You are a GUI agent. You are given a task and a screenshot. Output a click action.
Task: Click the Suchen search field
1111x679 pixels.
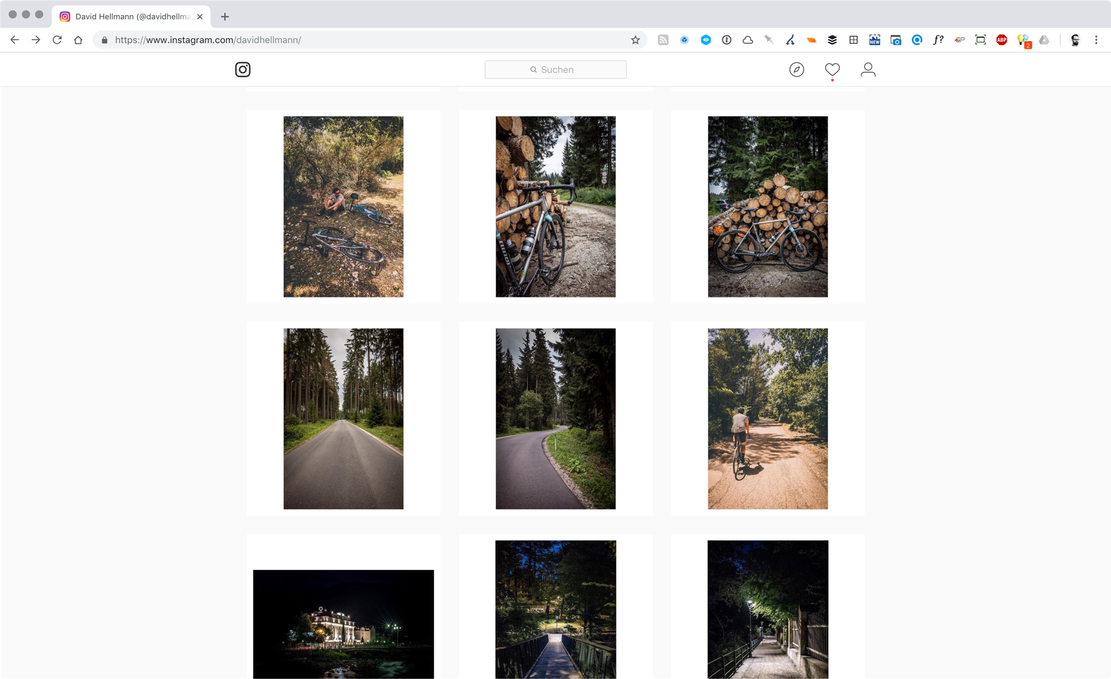(x=555, y=69)
